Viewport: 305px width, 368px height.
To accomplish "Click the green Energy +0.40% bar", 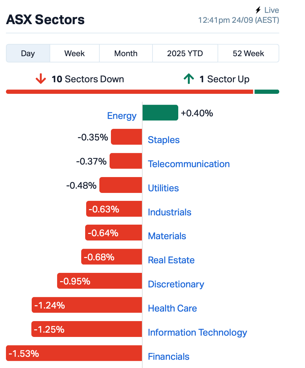I will [160, 113].
